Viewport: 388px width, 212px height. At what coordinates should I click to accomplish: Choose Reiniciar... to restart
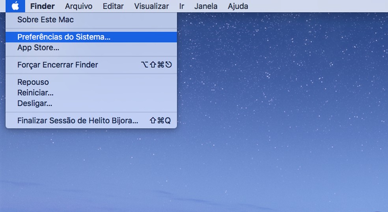tap(91, 93)
